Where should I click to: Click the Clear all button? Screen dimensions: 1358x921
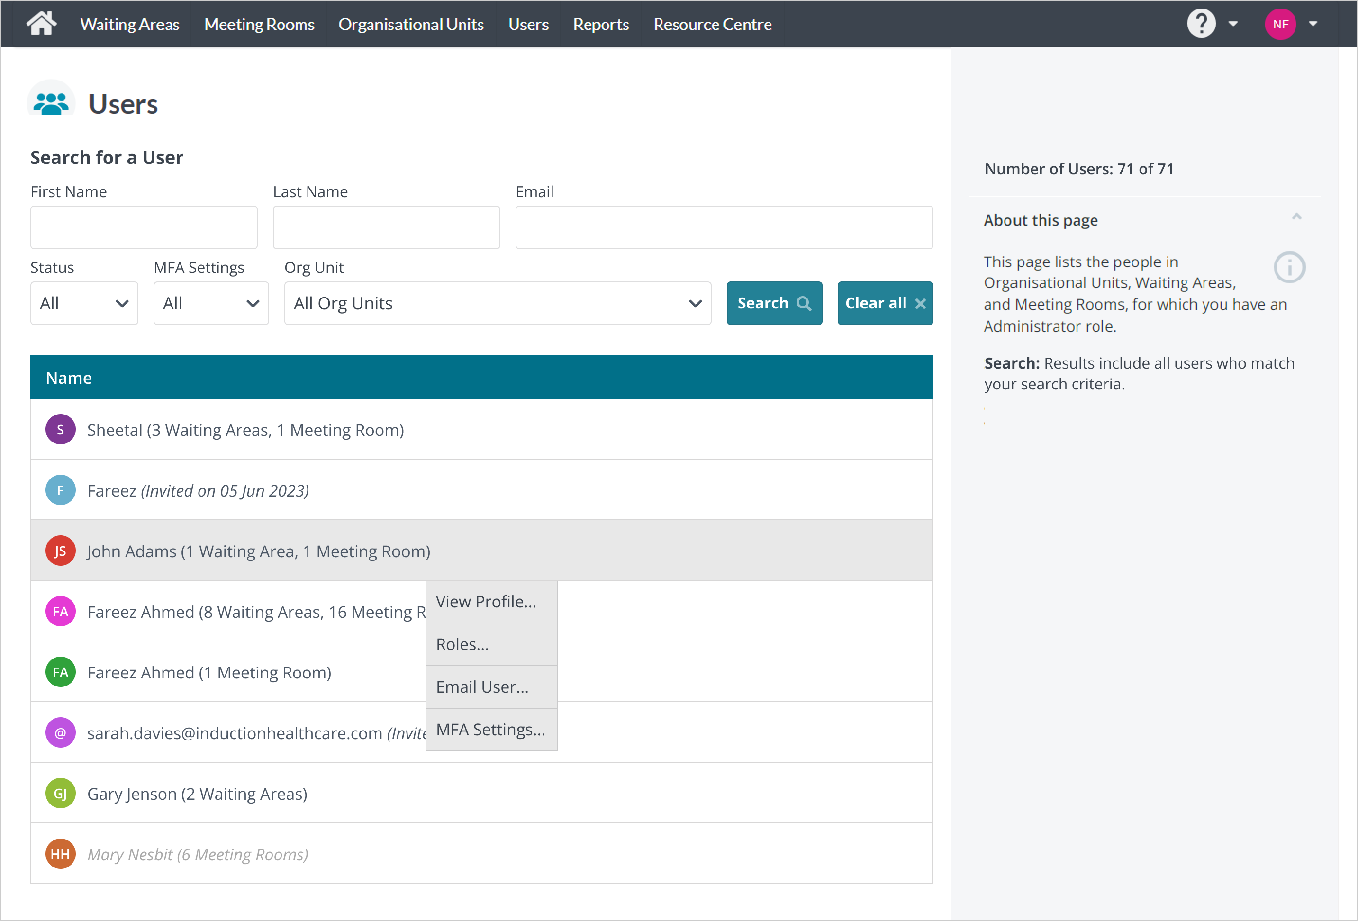click(x=885, y=303)
